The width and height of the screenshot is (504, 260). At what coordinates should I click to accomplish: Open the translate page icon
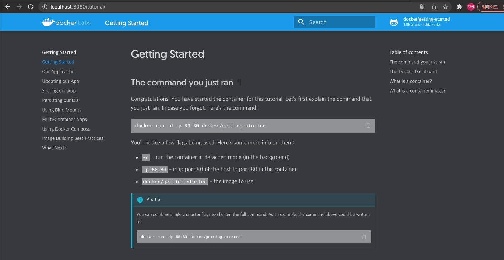click(x=422, y=7)
